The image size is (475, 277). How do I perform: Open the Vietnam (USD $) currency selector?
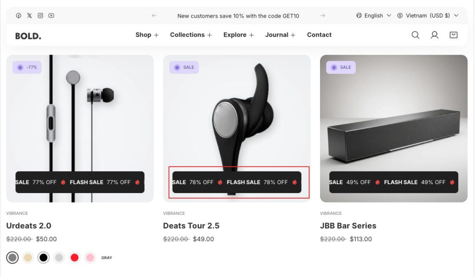[x=428, y=16]
